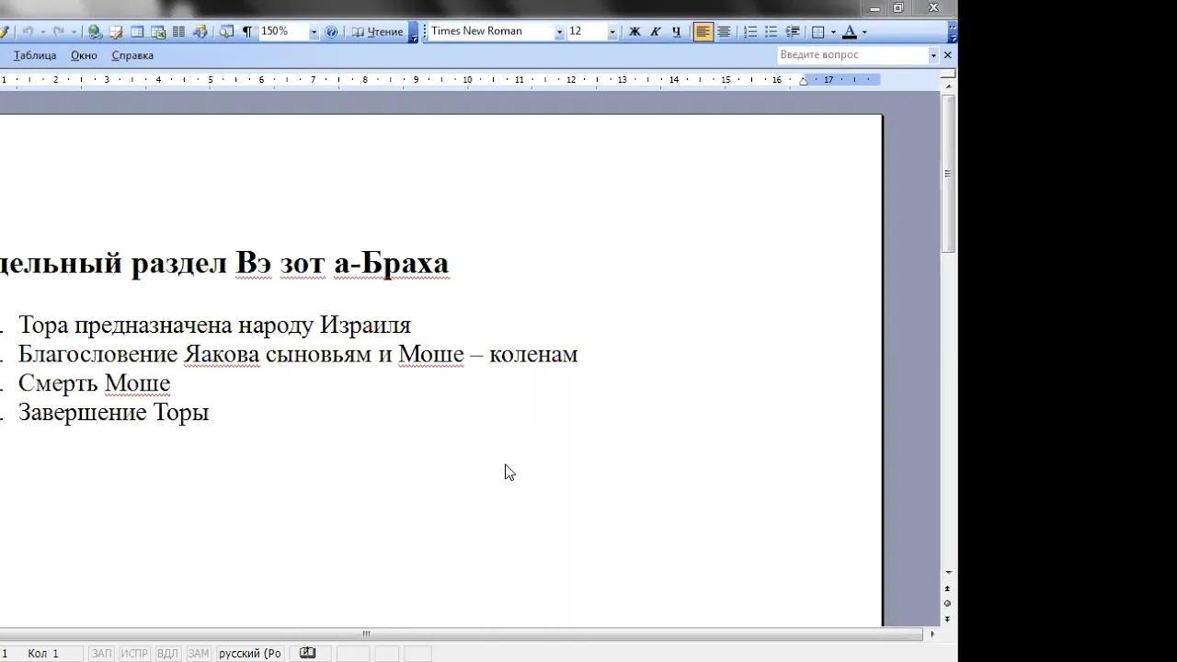Open the font name dropdown arrow
The image size is (1177, 662).
coord(559,31)
